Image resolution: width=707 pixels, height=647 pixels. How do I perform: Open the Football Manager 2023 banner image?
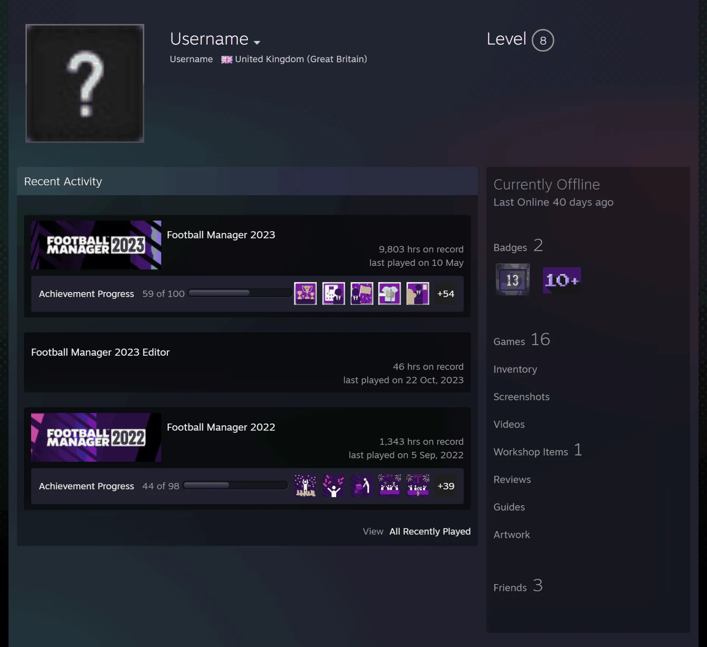click(96, 245)
